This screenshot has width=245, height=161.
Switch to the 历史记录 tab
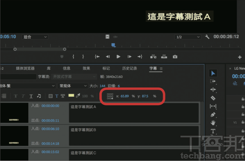(x=129, y=68)
